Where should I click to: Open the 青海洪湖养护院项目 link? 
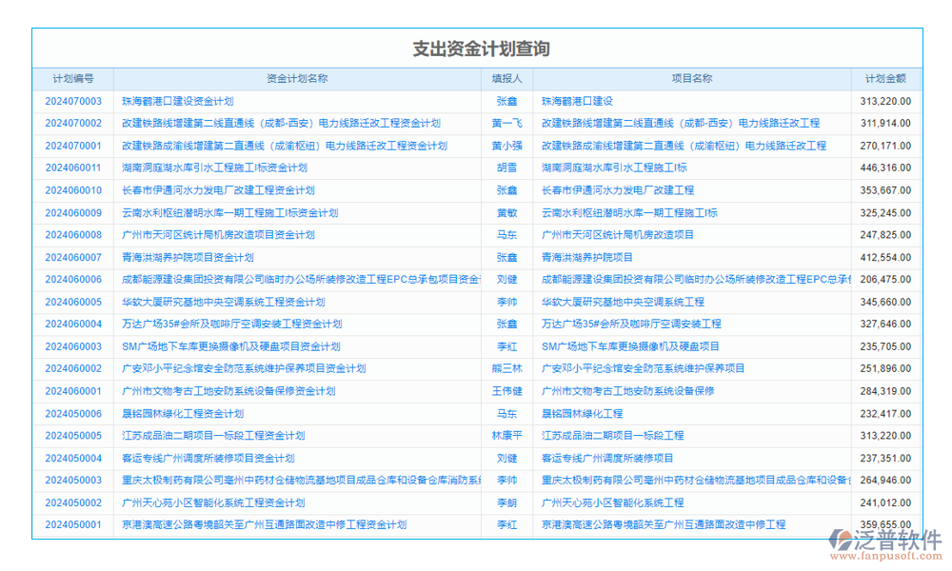585,257
